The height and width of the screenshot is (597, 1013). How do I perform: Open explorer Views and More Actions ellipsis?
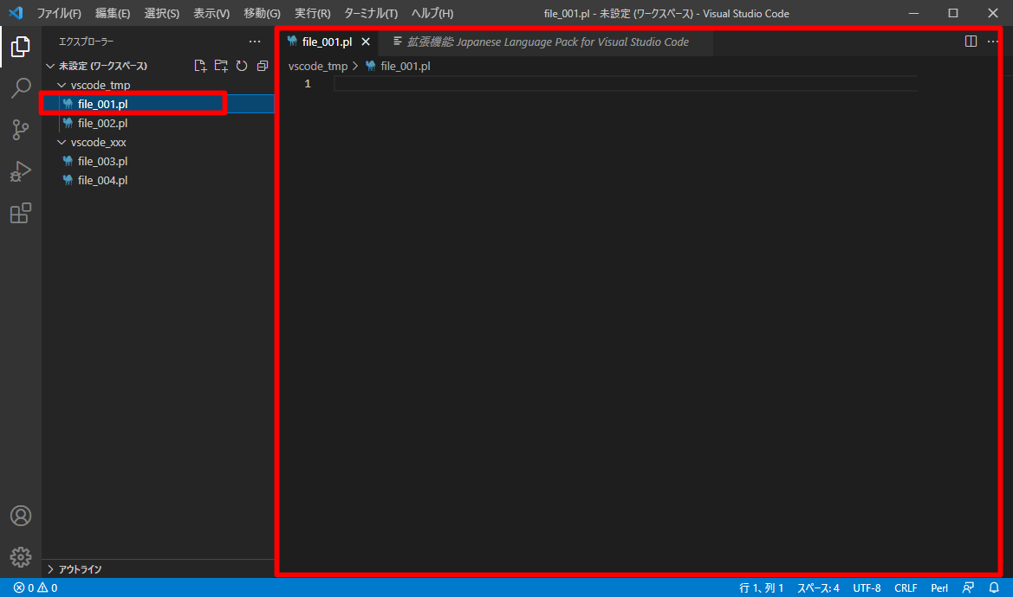[x=255, y=42]
